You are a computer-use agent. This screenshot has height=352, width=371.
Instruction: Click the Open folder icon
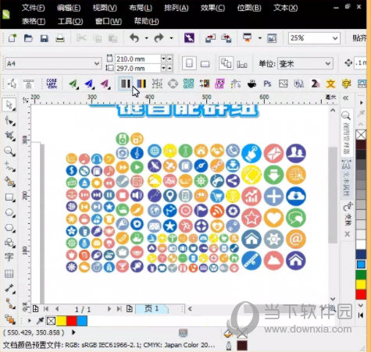pos(28,38)
